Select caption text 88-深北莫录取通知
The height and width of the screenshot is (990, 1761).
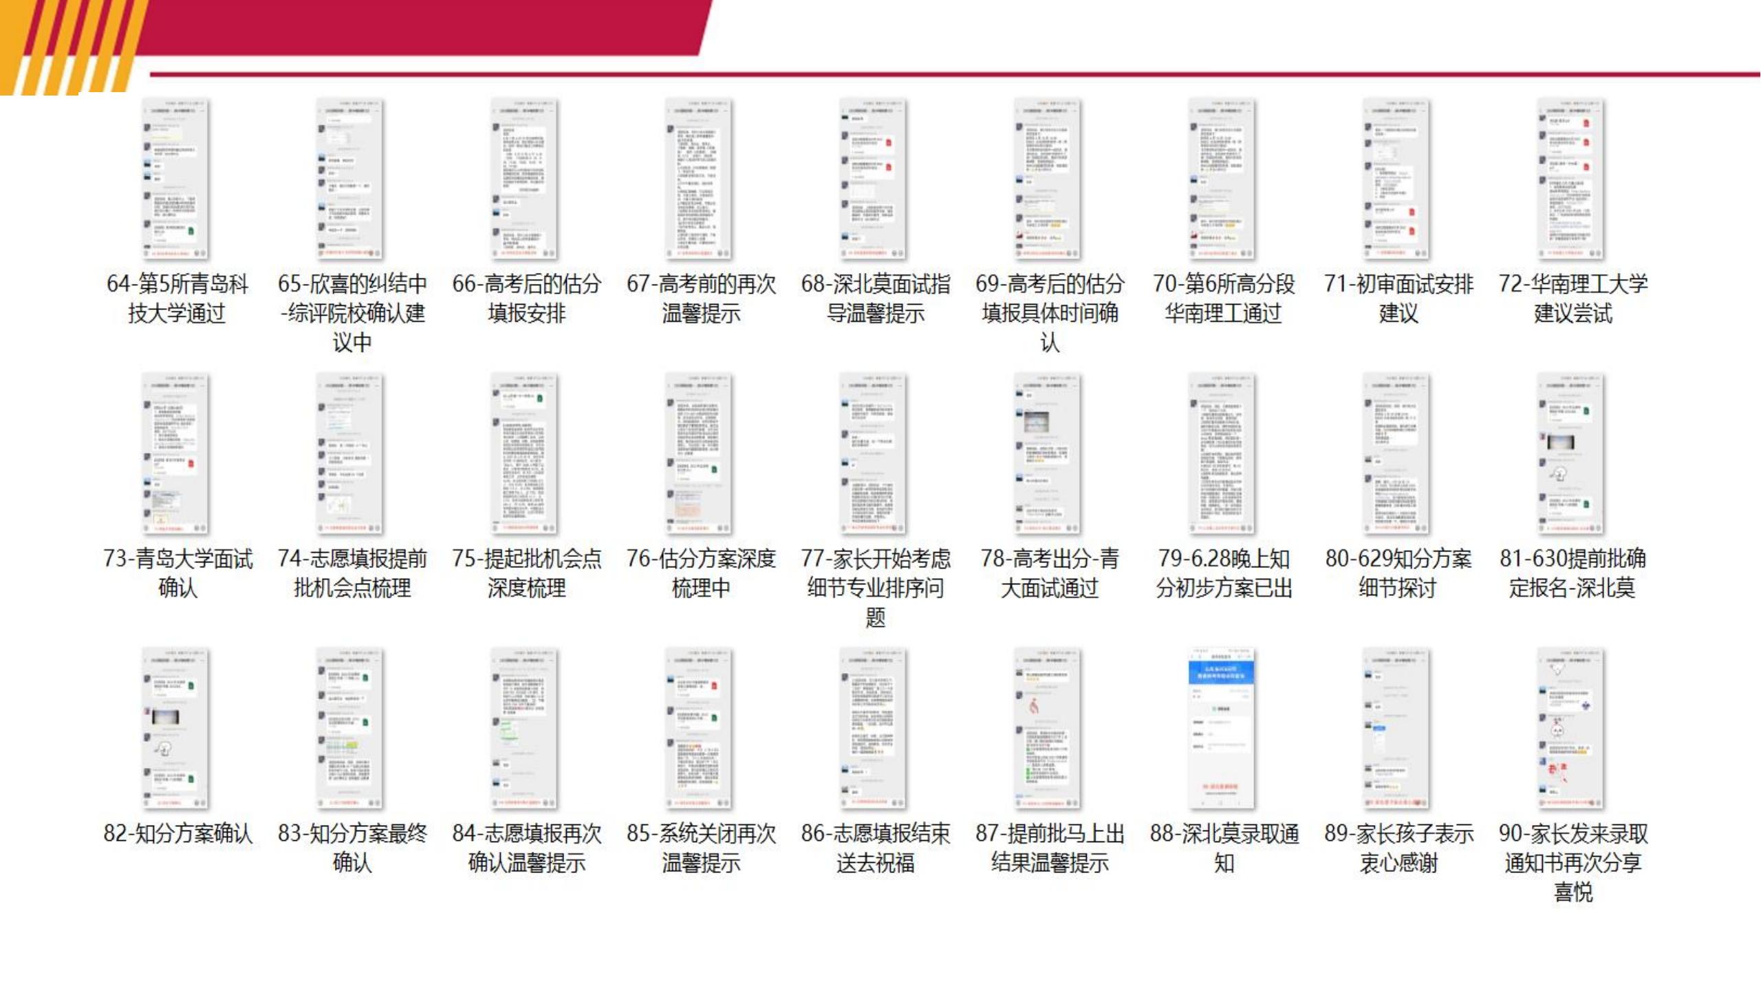click(x=1224, y=848)
